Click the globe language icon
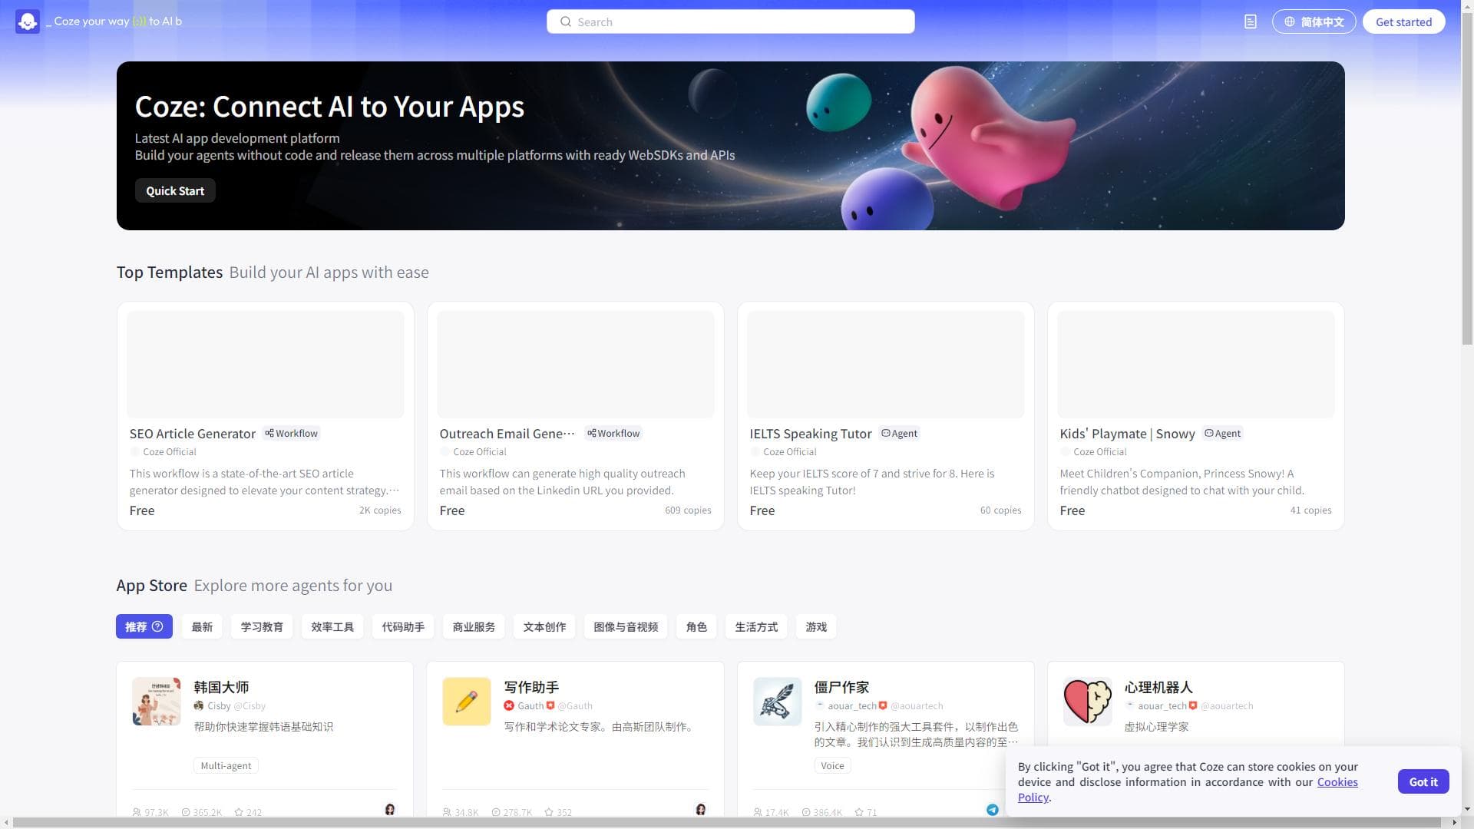This screenshot has height=829, width=1474. point(1290,21)
